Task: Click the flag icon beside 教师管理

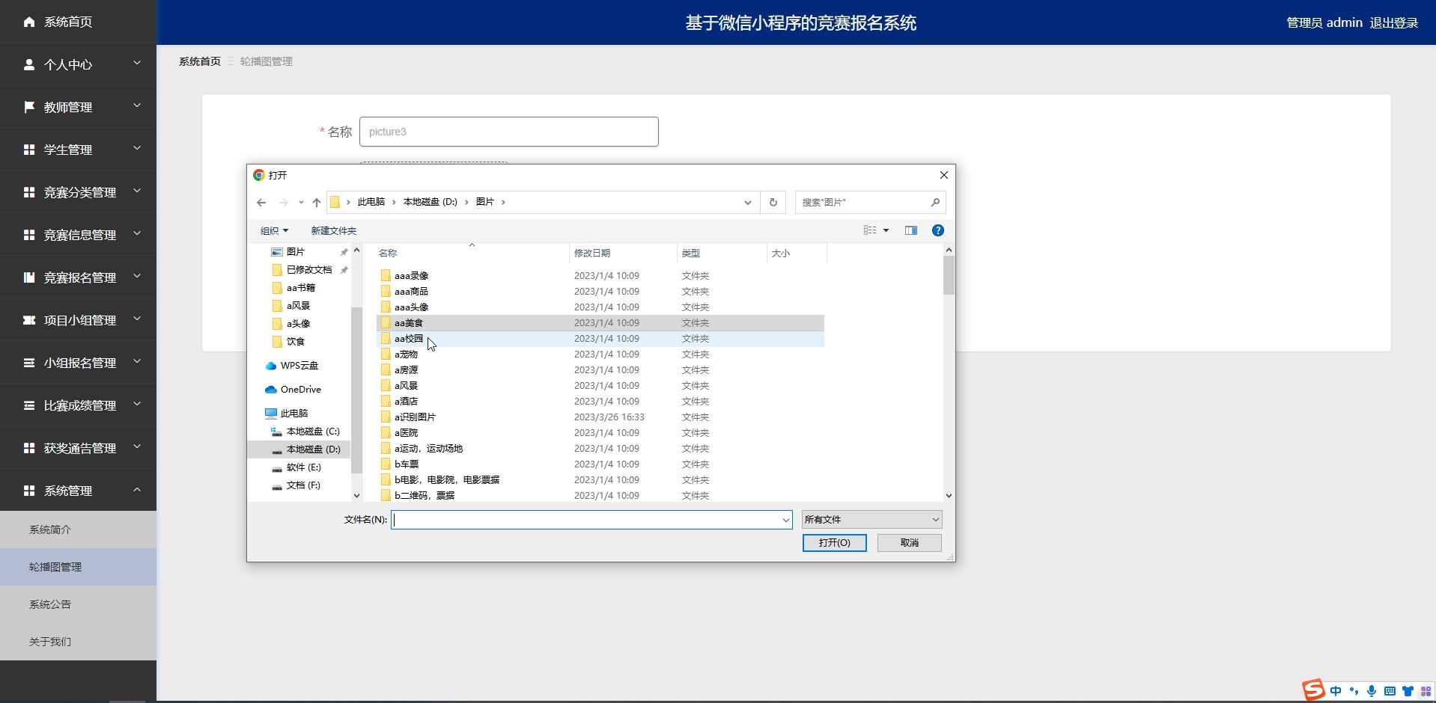Action: tap(29, 107)
